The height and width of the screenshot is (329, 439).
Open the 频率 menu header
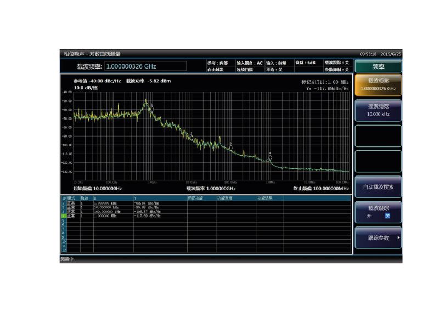pos(378,66)
